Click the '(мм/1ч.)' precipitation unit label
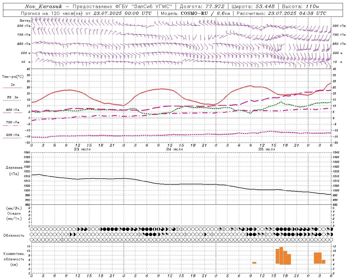The image size is (347, 278). coord(14,219)
